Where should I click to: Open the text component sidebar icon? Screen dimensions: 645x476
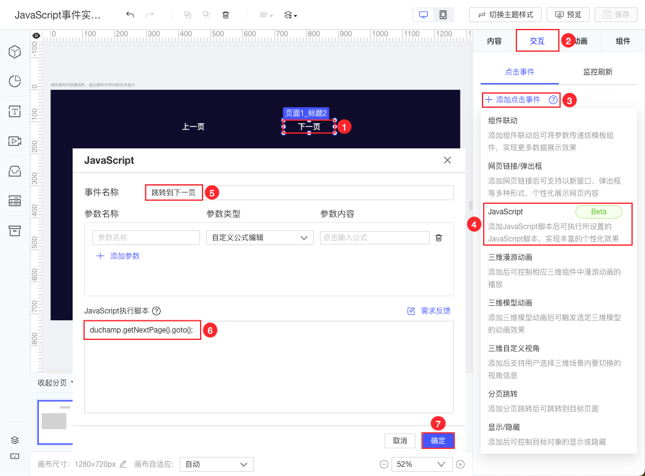click(15, 111)
